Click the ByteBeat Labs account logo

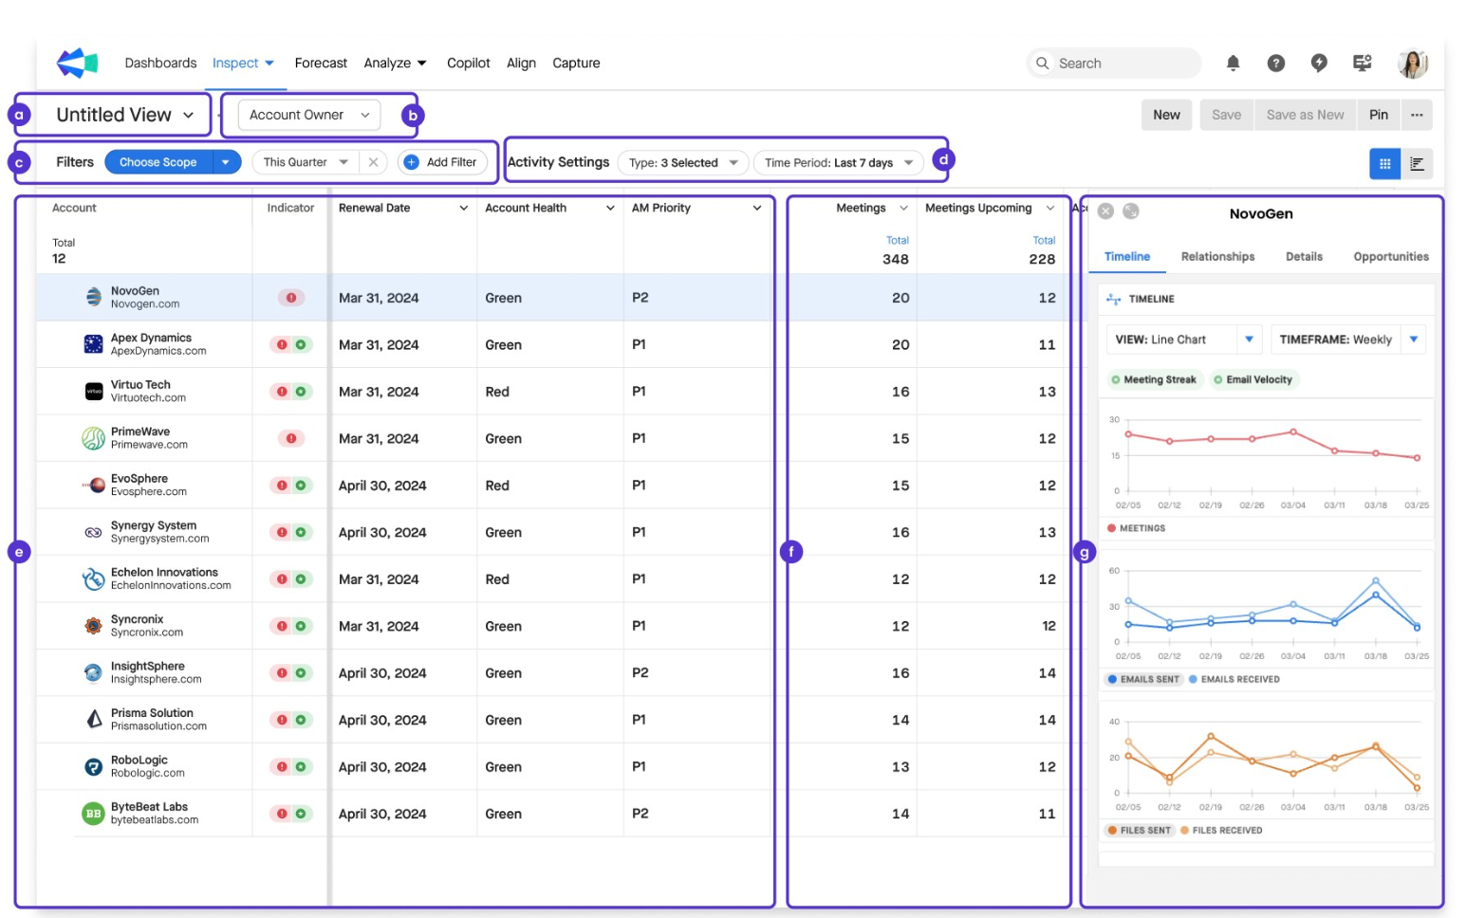point(93,813)
